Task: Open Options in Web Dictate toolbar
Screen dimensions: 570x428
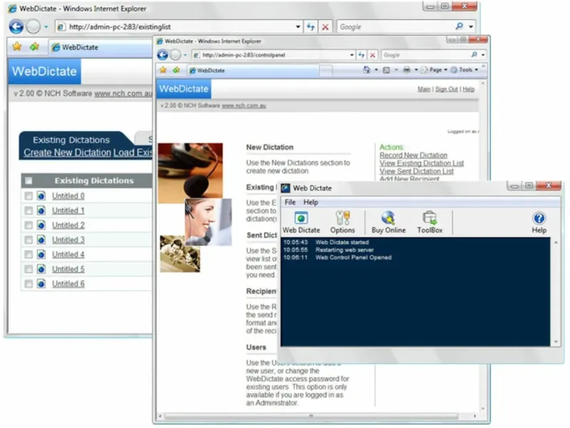Action: click(343, 222)
